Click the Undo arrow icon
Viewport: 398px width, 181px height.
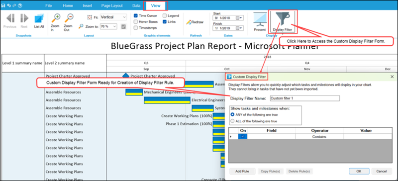[x=9, y=5]
